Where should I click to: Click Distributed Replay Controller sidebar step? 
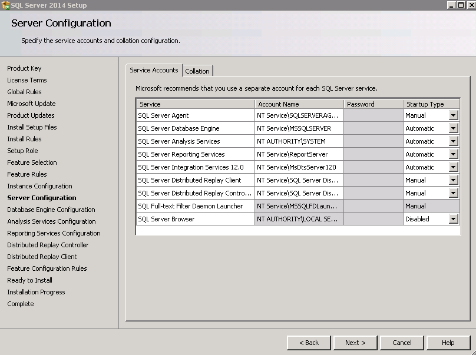48,245
